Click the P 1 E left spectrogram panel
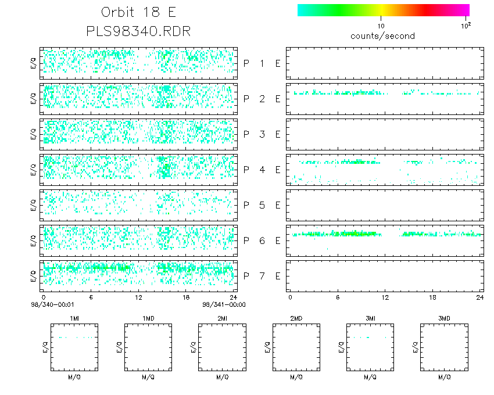The height and width of the screenshot is (395, 494). (x=139, y=63)
